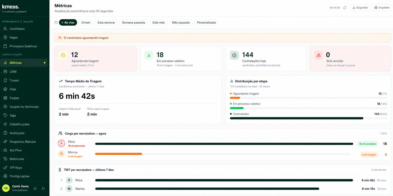
Task: Click the clock icon on Aguardando triagem card
Action: [x=63, y=55]
